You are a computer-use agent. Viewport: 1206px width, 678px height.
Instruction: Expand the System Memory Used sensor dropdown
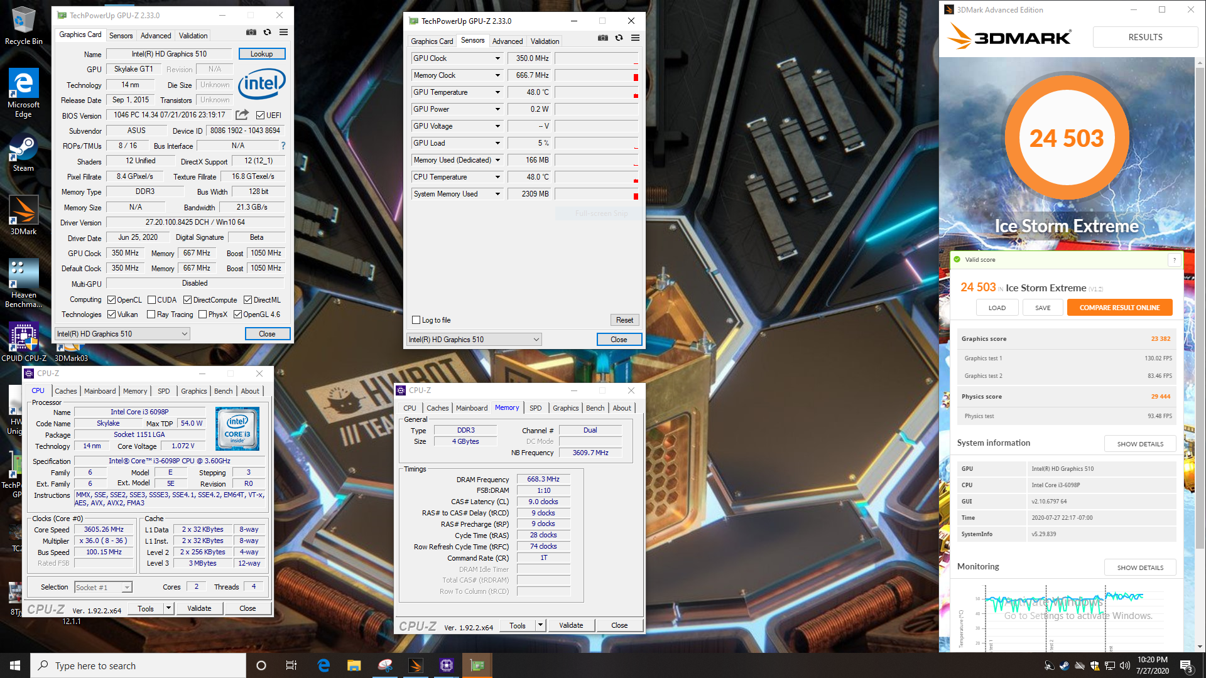pos(497,194)
